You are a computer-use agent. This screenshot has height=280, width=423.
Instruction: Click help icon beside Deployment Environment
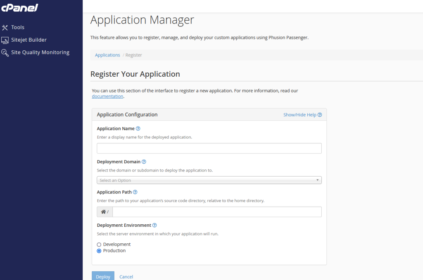pos(154,226)
